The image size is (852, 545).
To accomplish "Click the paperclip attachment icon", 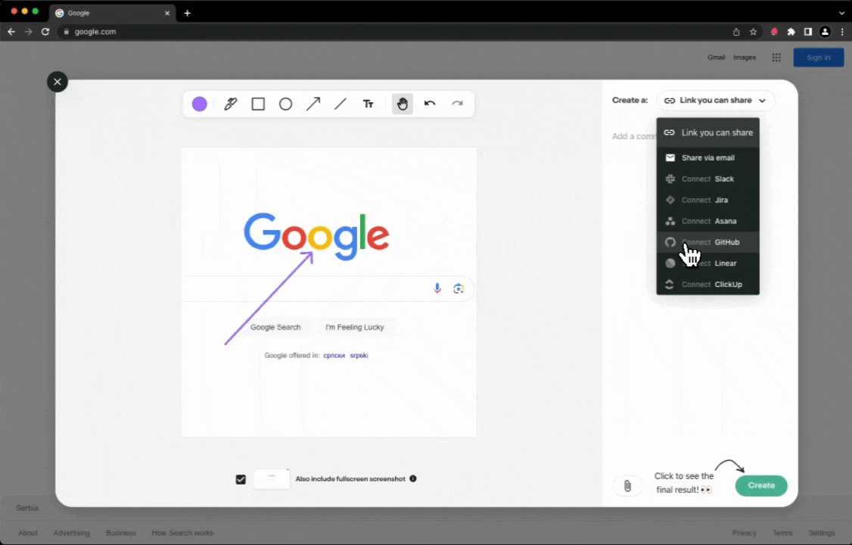I will pyautogui.click(x=627, y=486).
